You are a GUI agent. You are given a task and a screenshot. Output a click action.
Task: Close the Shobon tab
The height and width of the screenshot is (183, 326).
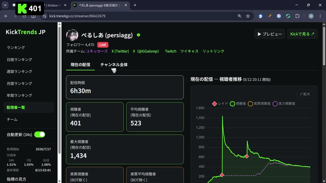coord(65,5)
